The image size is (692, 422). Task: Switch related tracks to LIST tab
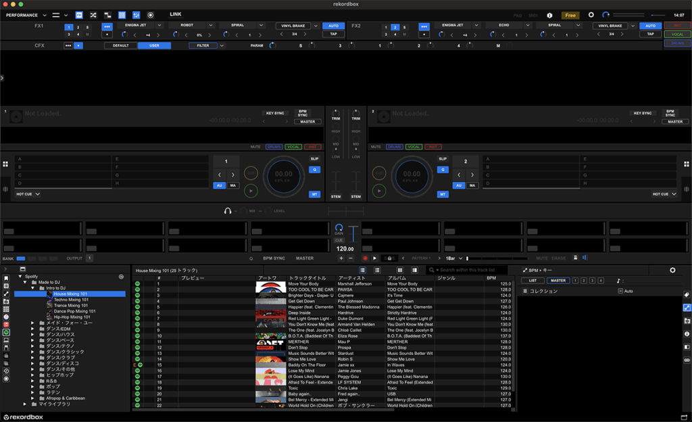(533, 281)
